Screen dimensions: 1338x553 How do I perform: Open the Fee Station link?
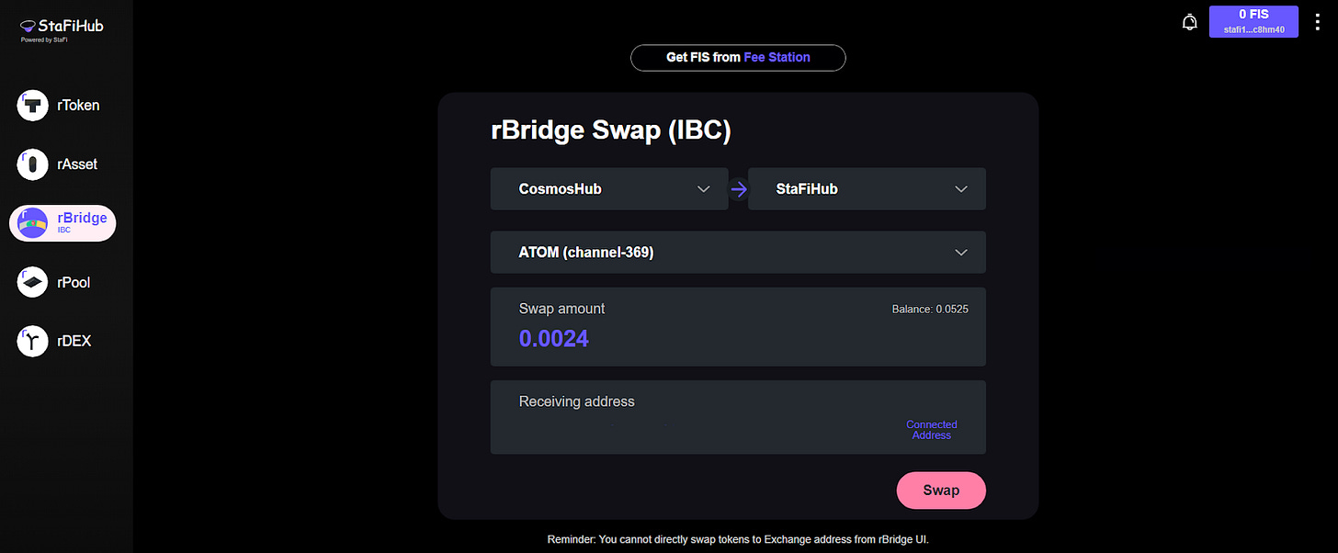click(x=777, y=57)
